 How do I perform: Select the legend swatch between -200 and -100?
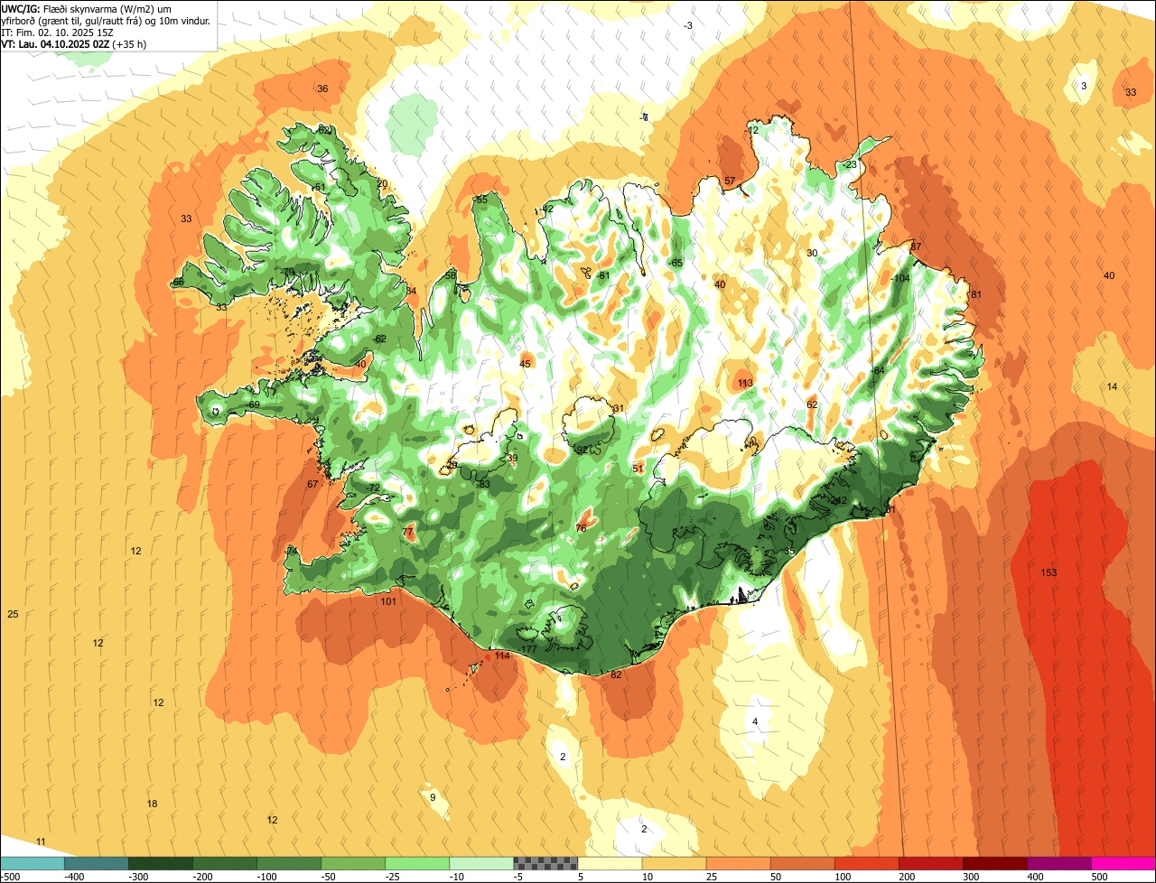pos(225,863)
